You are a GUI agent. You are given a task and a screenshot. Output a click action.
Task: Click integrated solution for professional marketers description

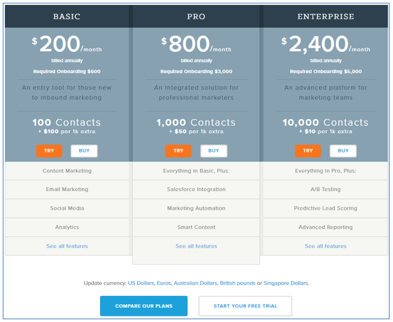click(196, 92)
